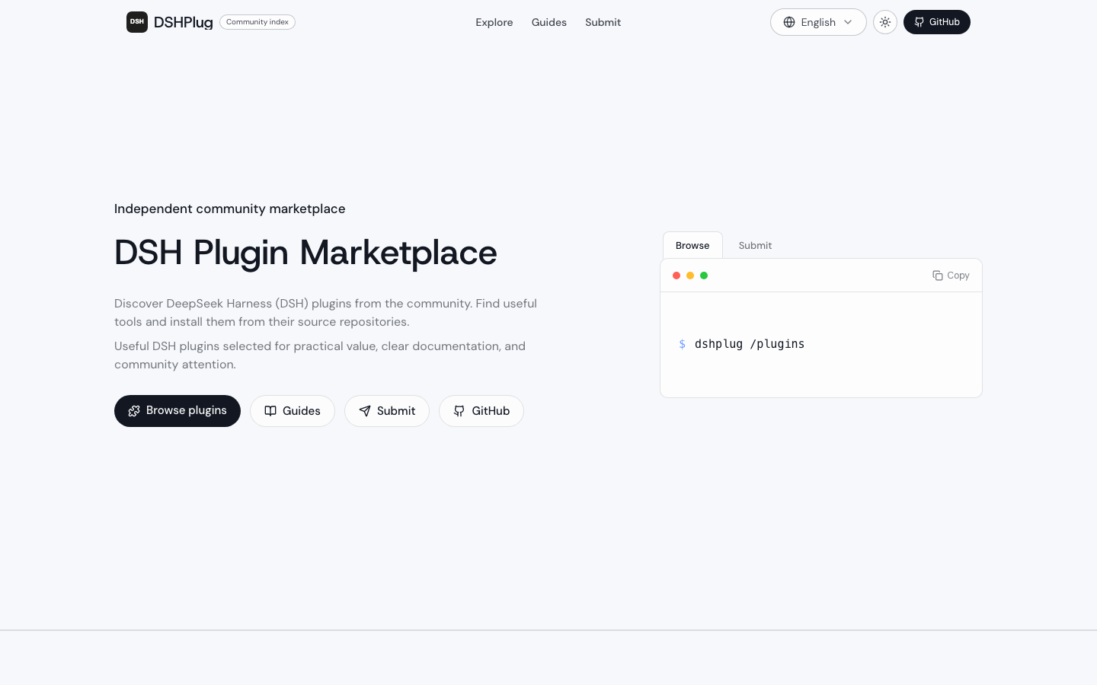Viewport: 1097px width, 685px height.
Task: Open the Explore nav item
Action: click(494, 22)
